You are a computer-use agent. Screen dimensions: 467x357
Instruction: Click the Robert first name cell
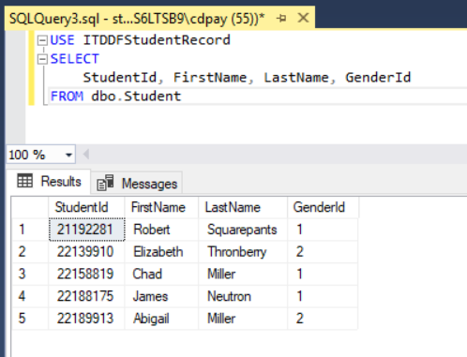coord(161,230)
